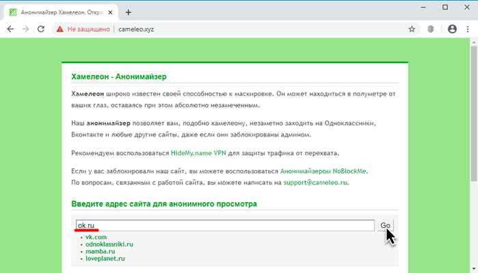This screenshot has width=478, height=273.
Task: Open the 'Не защищено' security warning icon
Action: click(59, 29)
